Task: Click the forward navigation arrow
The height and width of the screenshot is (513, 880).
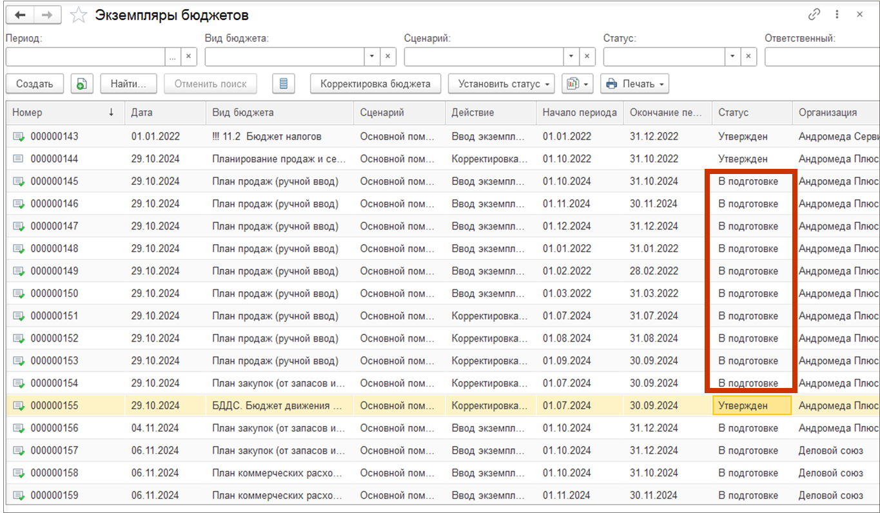Action: click(46, 15)
